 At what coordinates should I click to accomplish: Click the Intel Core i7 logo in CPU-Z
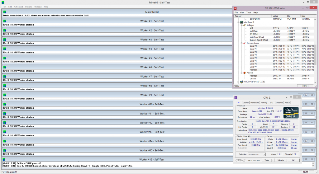click(291, 113)
